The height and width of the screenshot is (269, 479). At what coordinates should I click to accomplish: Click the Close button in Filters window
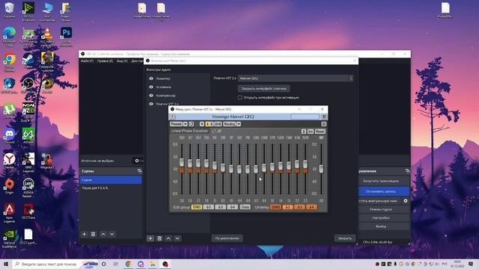345,238
